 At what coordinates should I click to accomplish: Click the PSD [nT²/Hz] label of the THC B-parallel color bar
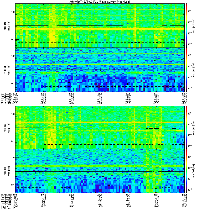[194, 171]
